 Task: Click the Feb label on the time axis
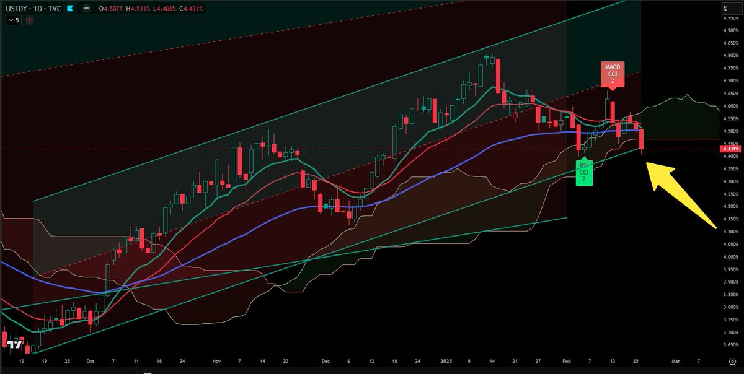[x=566, y=361]
